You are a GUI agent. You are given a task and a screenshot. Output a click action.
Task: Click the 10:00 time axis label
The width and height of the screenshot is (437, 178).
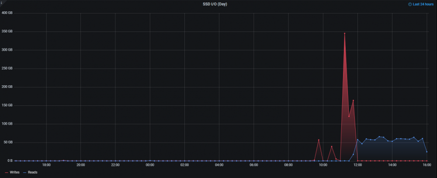[x=323, y=165]
